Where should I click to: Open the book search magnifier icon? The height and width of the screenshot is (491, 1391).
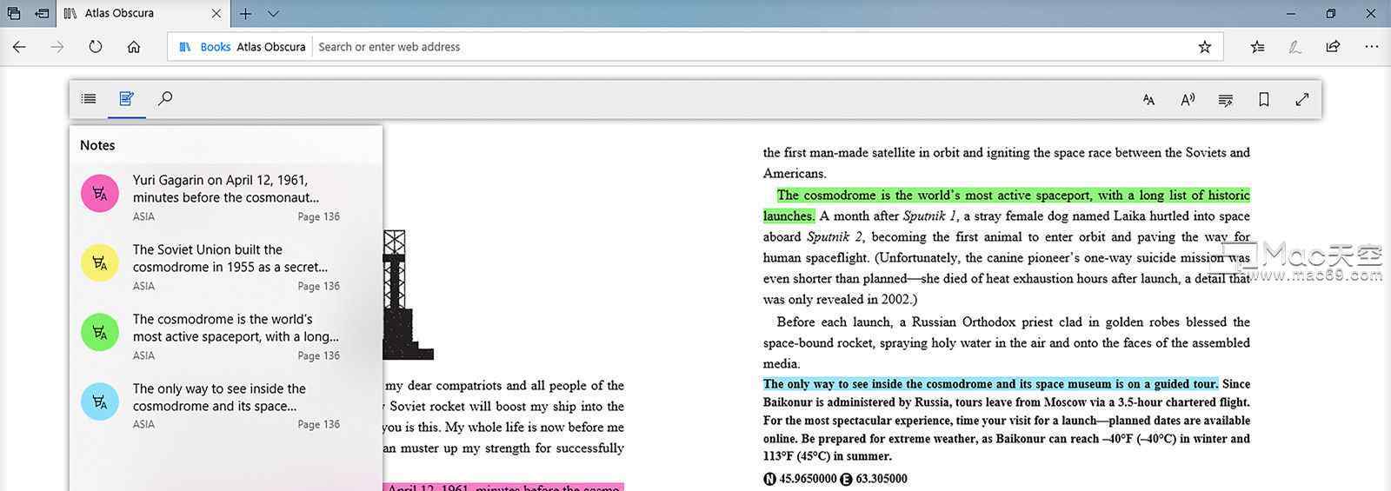(x=165, y=98)
